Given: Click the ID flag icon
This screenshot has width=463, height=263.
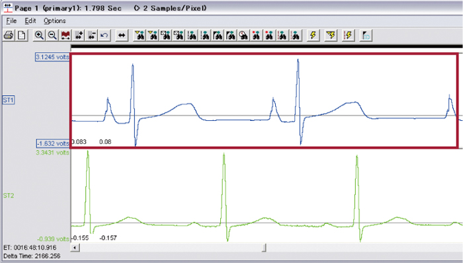Looking at the screenshot, I should point(366,36).
